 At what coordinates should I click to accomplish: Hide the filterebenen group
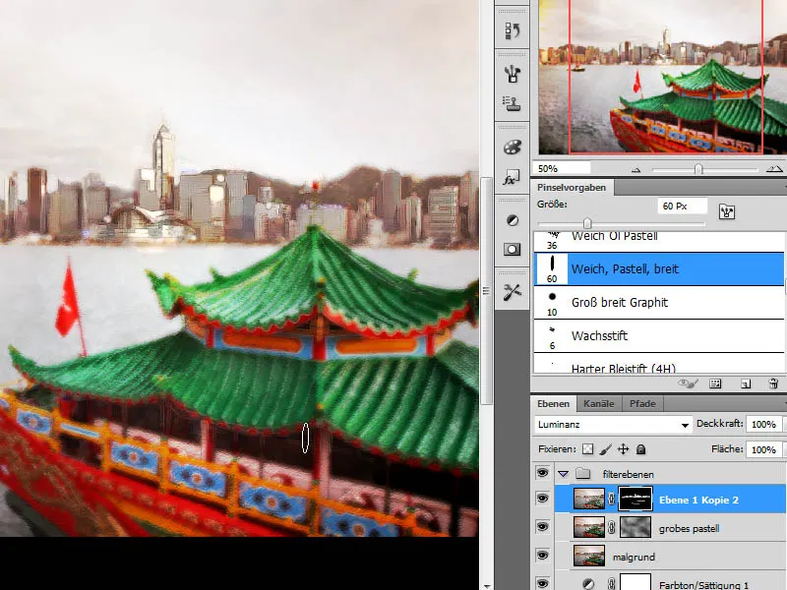tap(543, 473)
